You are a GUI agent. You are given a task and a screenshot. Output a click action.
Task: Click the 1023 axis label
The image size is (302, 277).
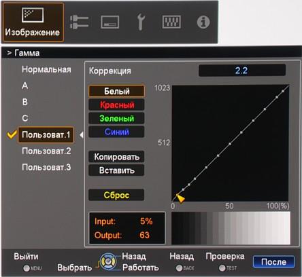[x=162, y=88]
